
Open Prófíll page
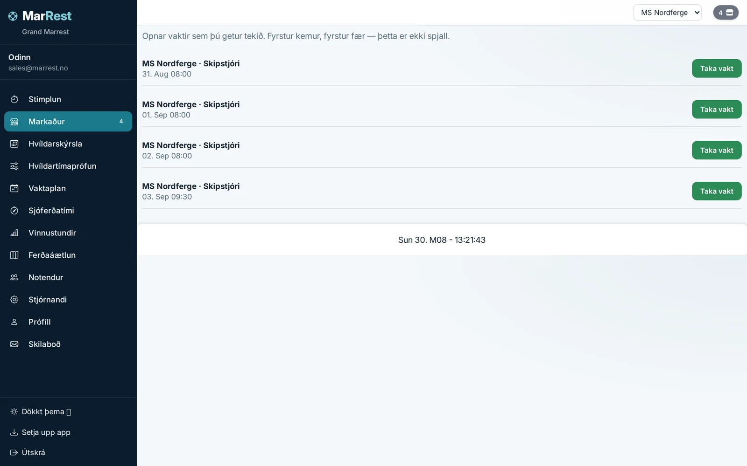coord(68,322)
